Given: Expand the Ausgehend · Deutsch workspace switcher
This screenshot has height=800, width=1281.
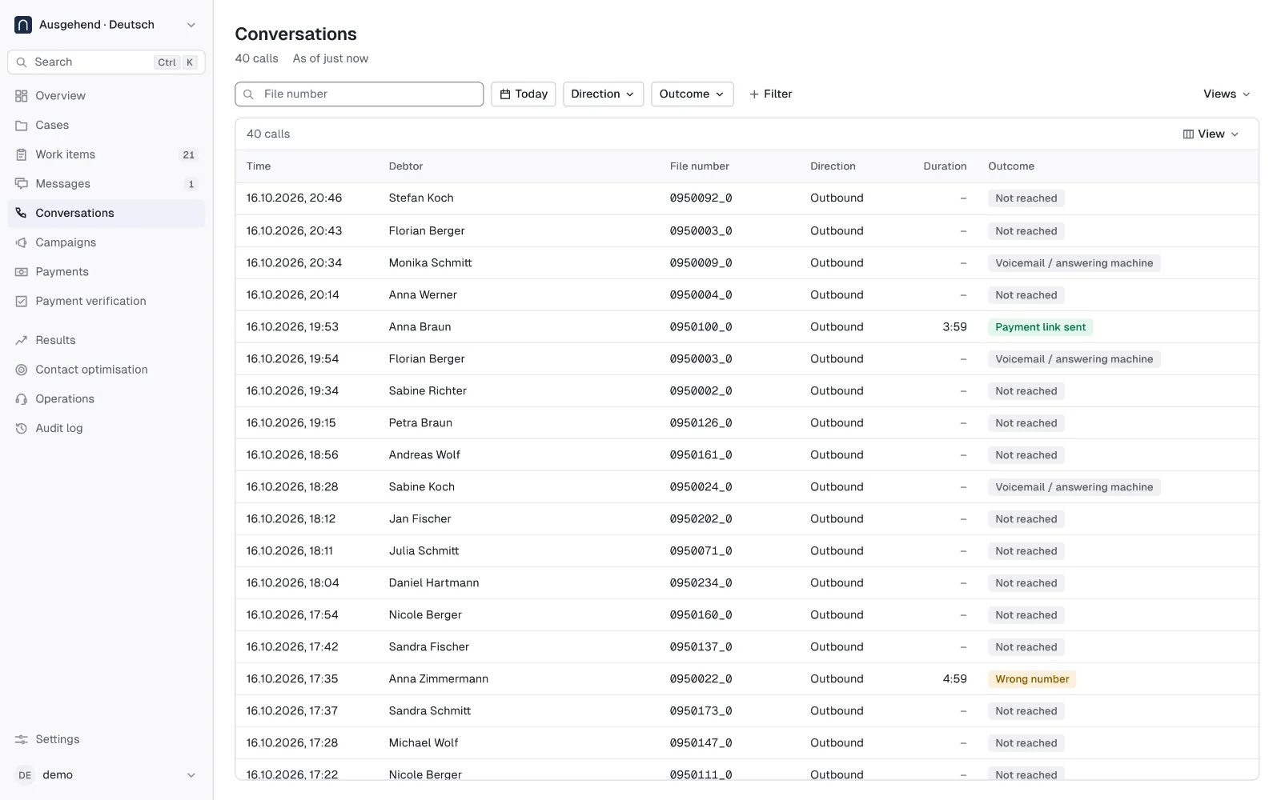Looking at the screenshot, I should click(106, 25).
